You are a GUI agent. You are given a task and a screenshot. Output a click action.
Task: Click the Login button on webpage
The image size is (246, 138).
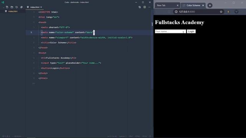(x=191, y=31)
